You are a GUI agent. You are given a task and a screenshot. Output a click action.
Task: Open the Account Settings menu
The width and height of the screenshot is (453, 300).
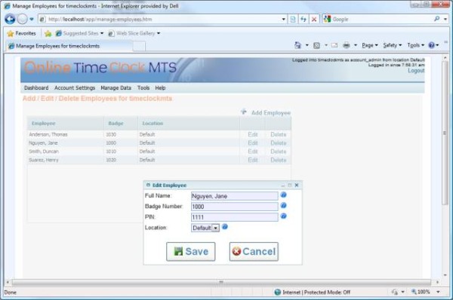coord(75,88)
